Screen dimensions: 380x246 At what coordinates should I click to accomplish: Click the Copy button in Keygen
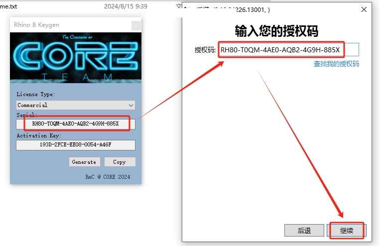[x=120, y=162]
